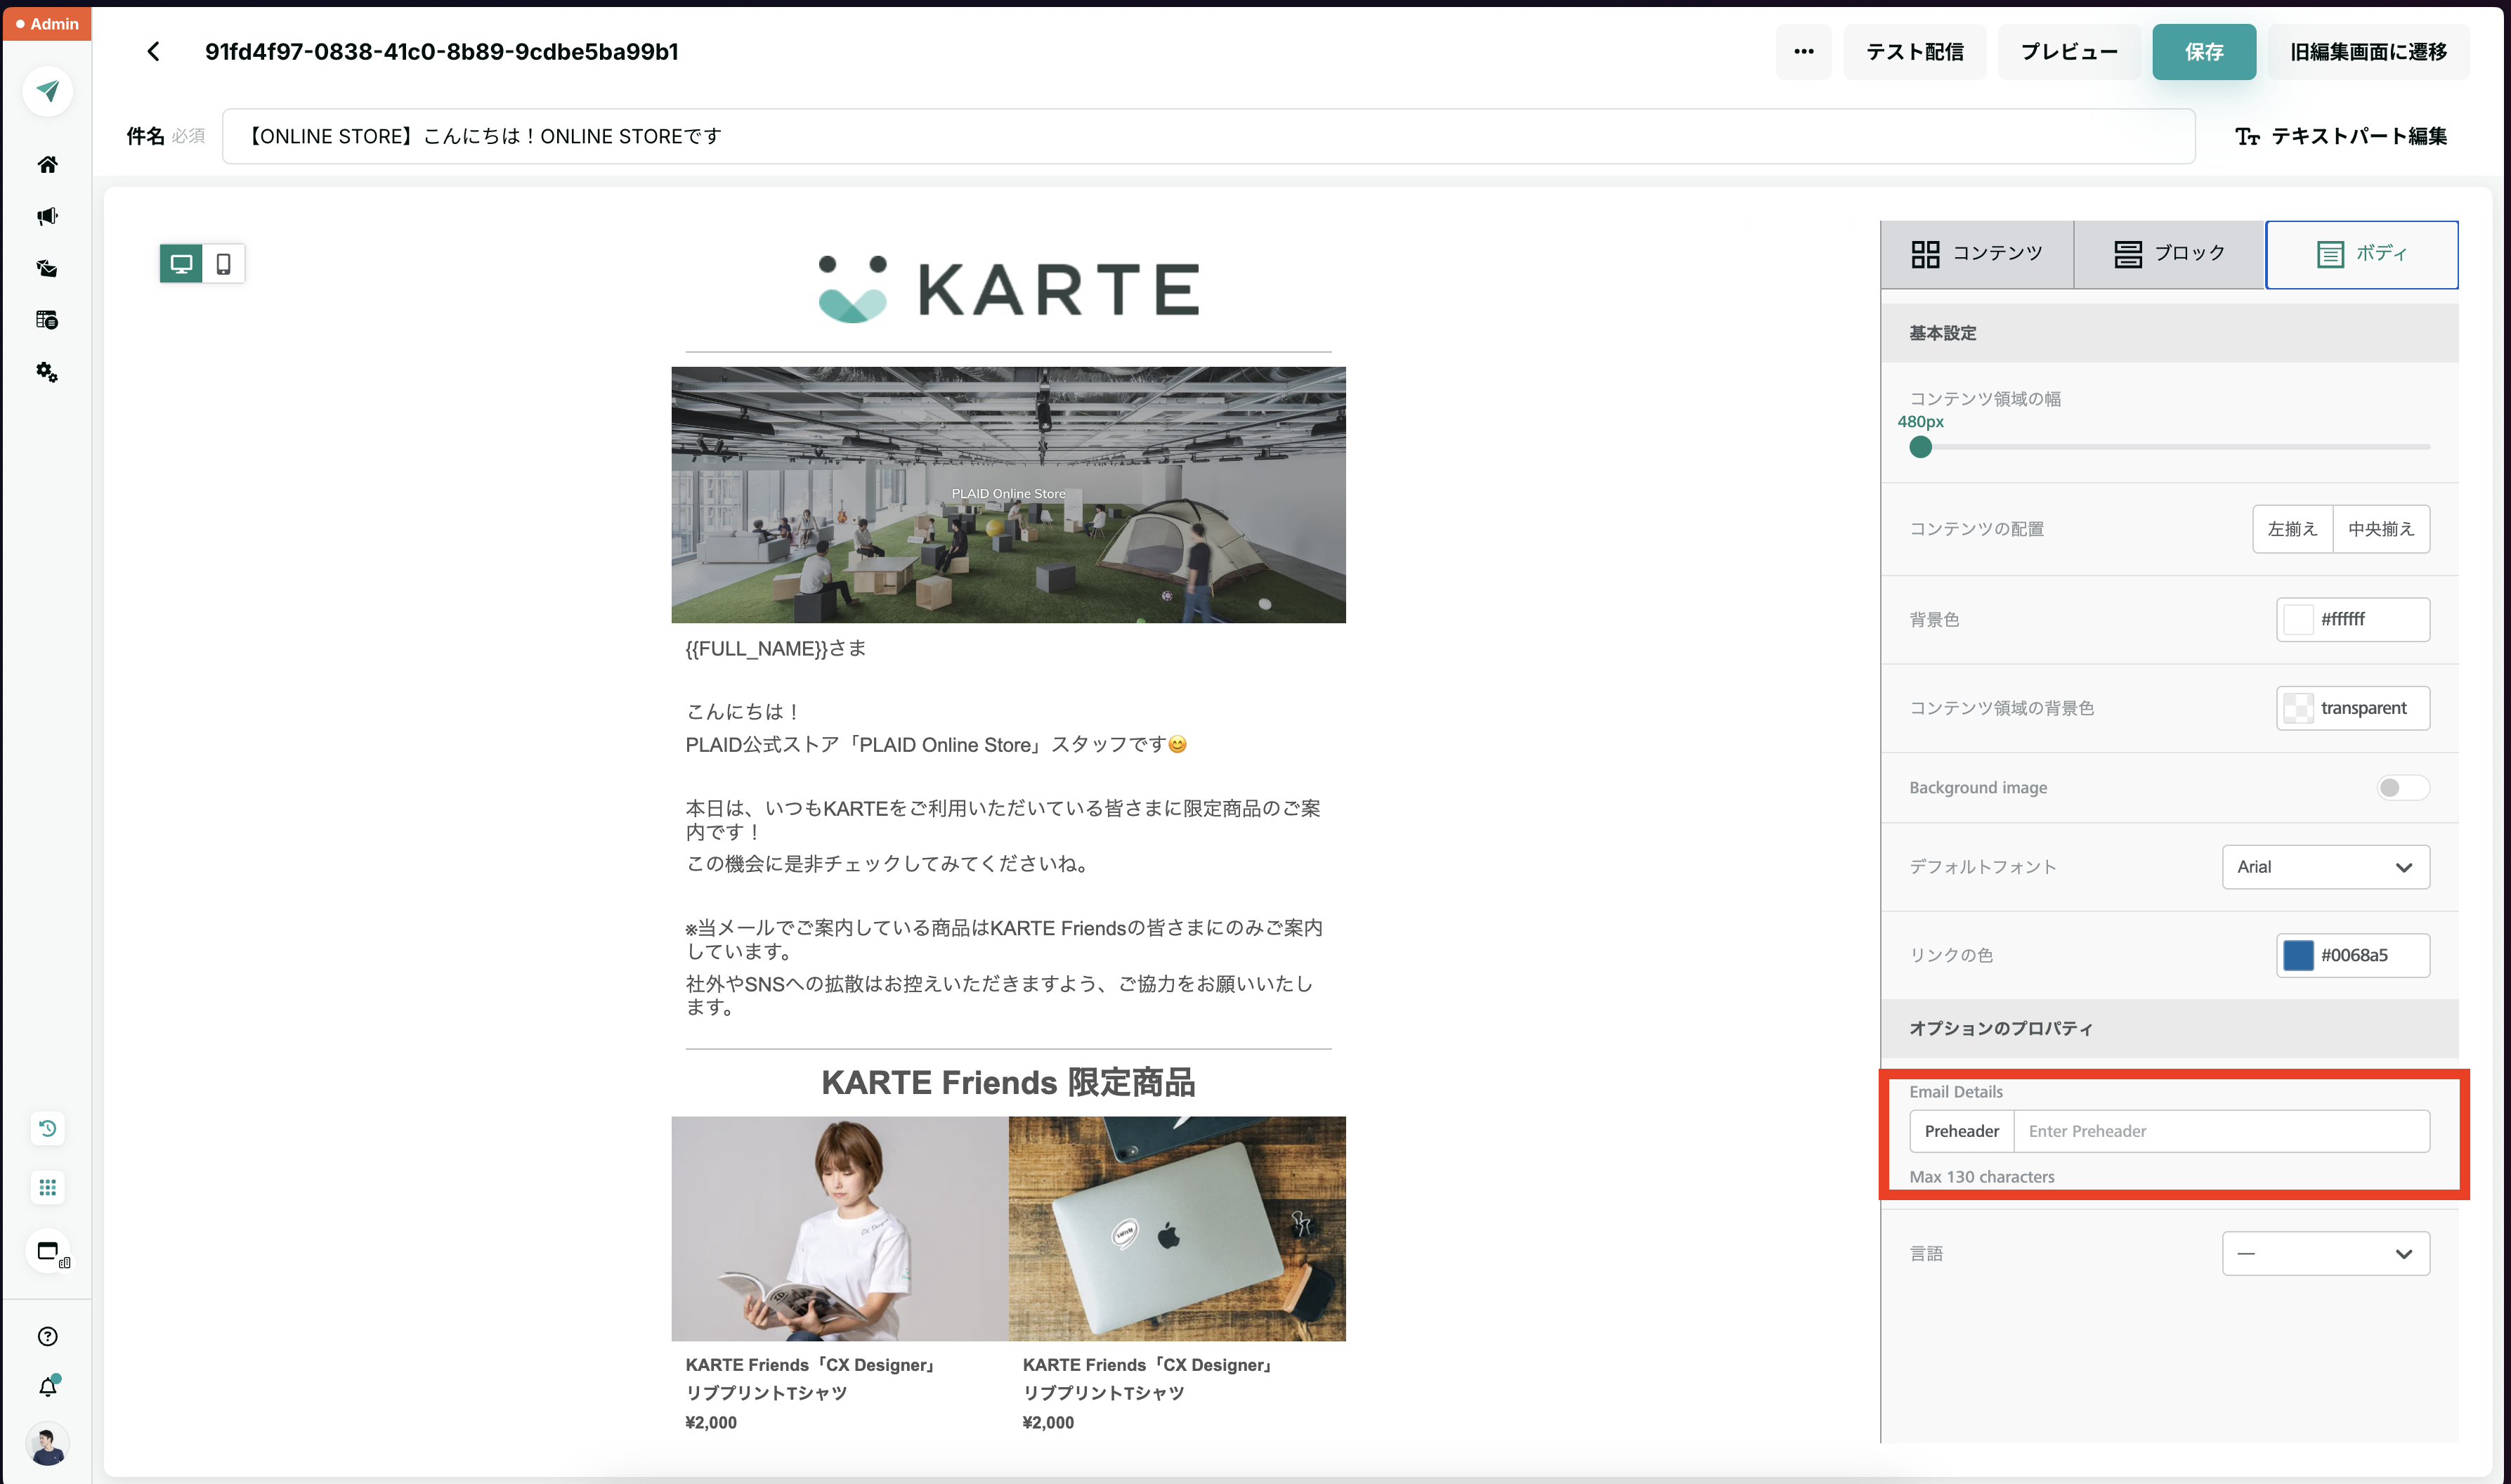Click the テスト配信 button

pyautogui.click(x=1915, y=52)
